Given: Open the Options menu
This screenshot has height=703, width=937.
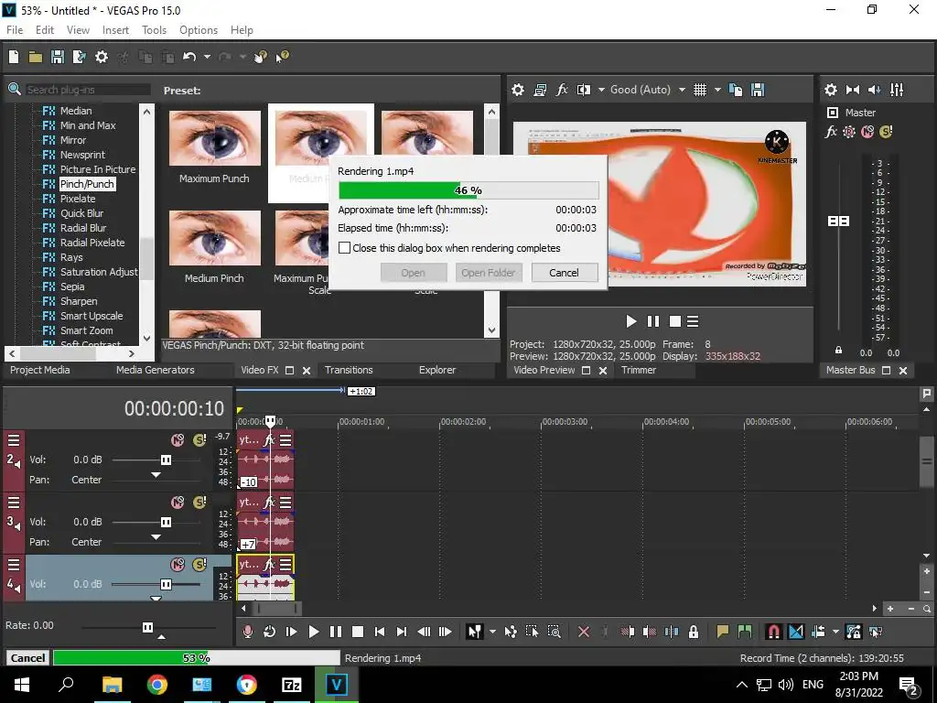Looking at the screenshot, I should point(199,30).
